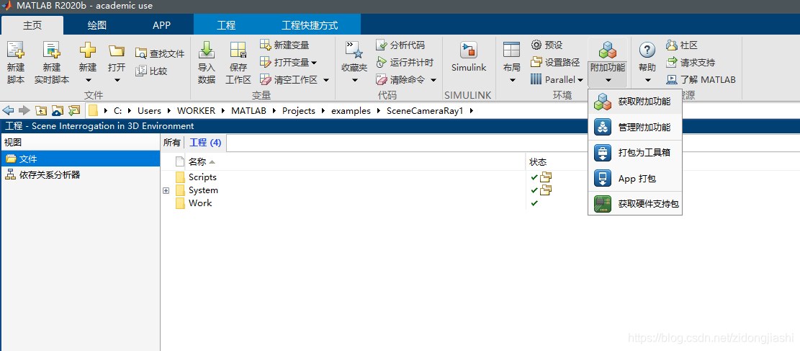The image size is (800, 351).
Task: Open the 清除命令 dropdown arrow
Action: (433, 80)
